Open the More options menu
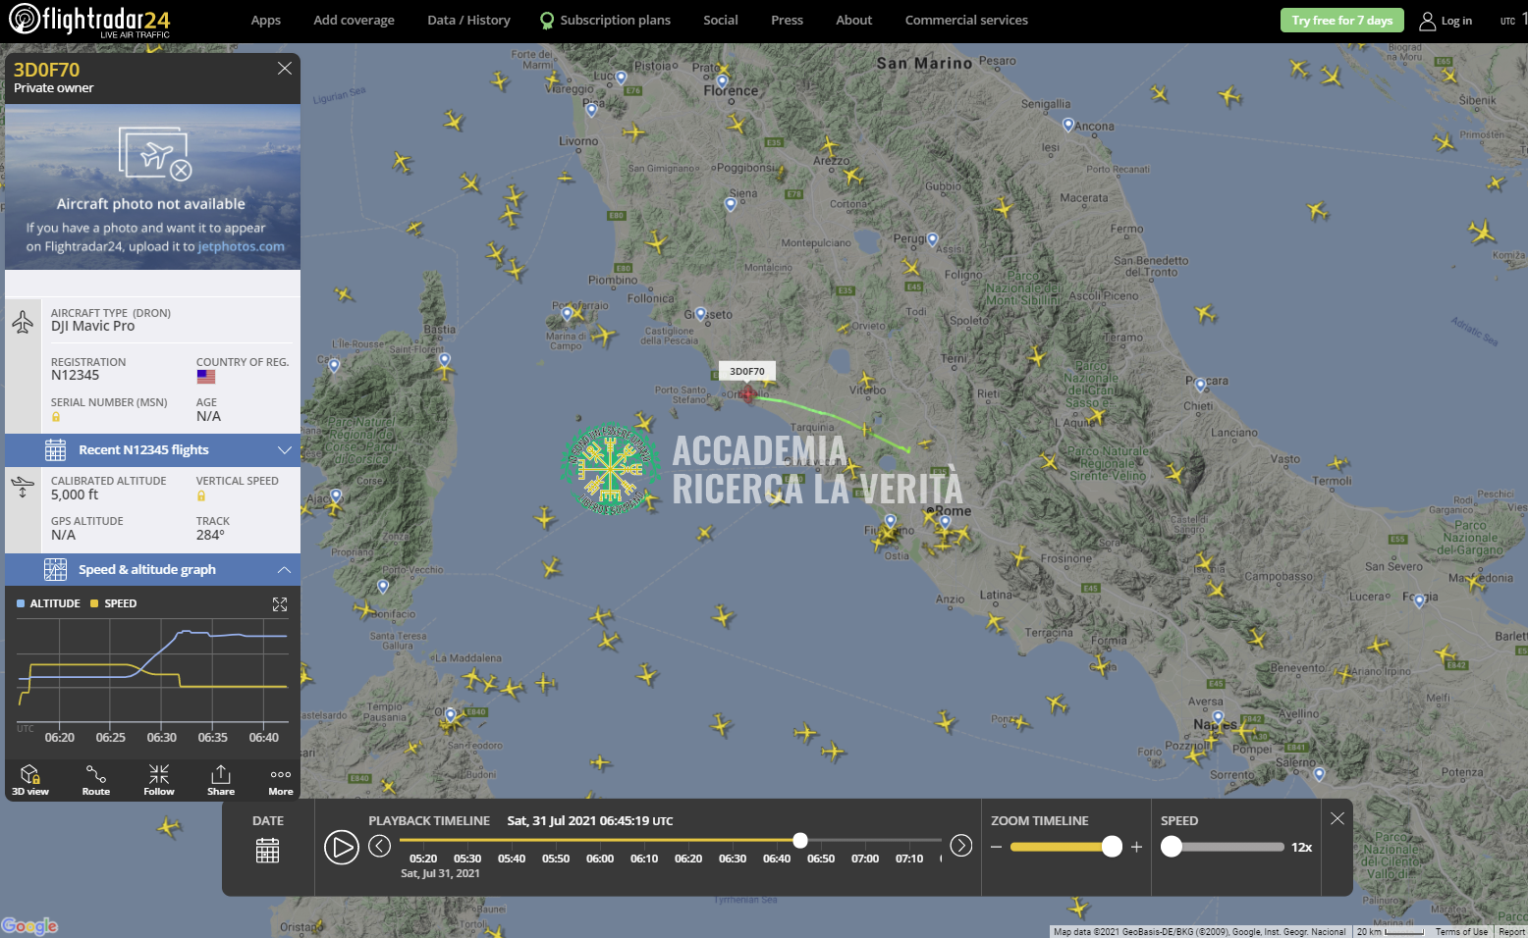Screen dimensions: 1528x938 click(281, 780)
